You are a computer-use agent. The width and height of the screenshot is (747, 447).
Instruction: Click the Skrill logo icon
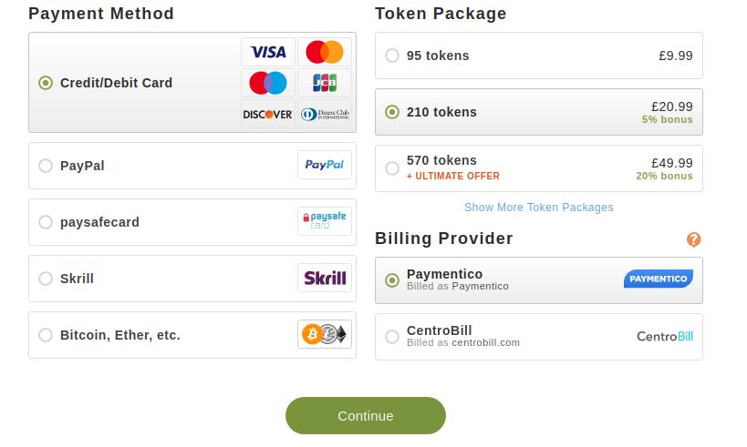coord(325,279)
